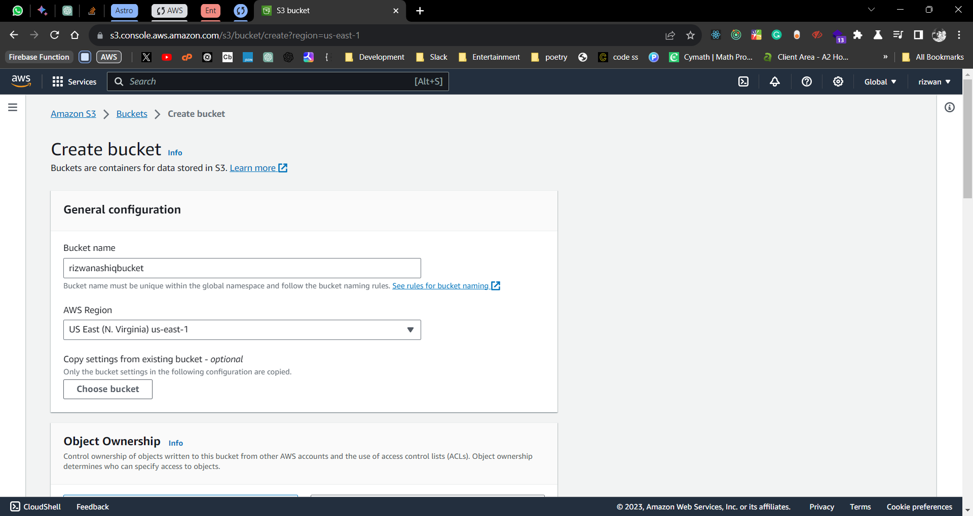Switch to the WhatsApp pinned tab
The width and height of the screenshot is (973, 516).
(x=18, y=11)
